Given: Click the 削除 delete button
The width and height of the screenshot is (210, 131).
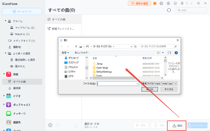Looking at the screenshot, I should click(159, 125).
